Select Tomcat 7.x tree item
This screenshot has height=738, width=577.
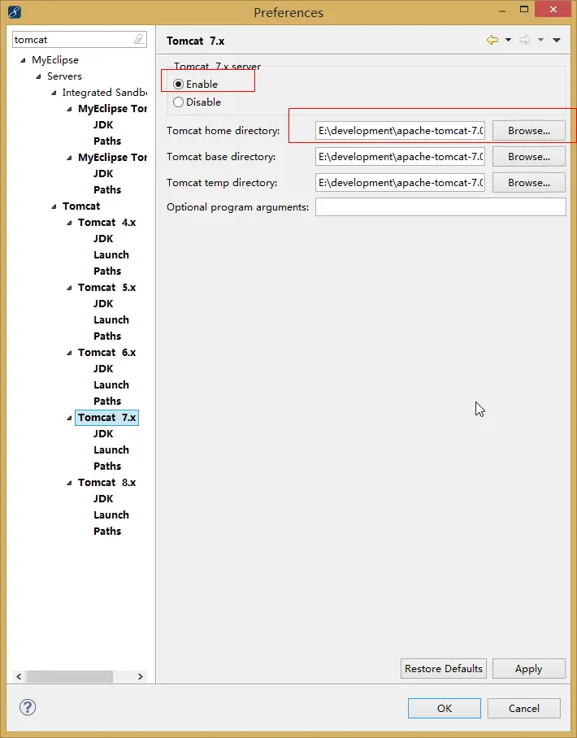pos(106,418)
